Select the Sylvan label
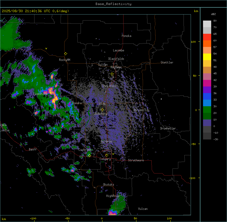The height and width of the screenshot is (222, 227). pos(103,65)
